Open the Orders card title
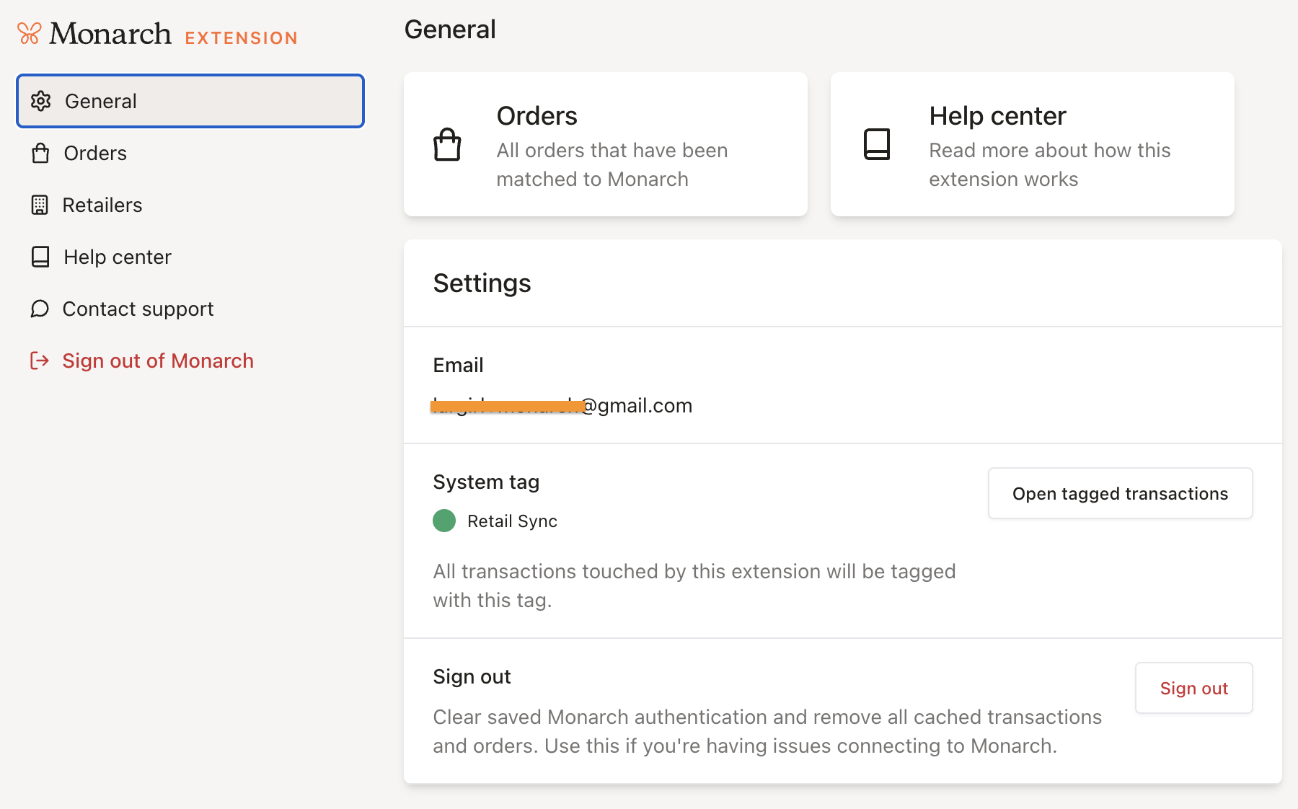 [x=537, y=116]
